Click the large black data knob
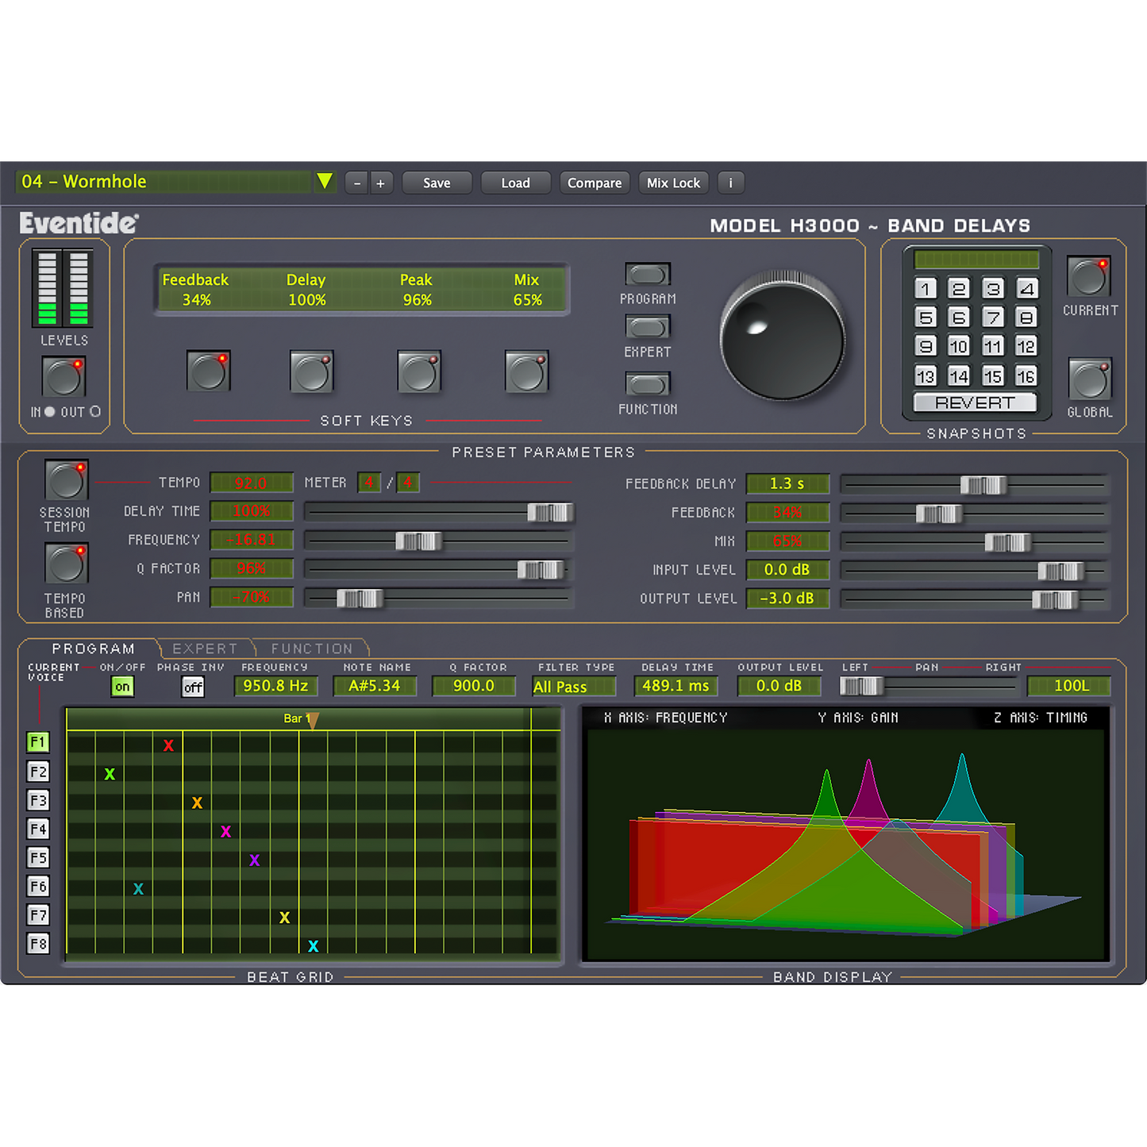1147x1147 pixels. point(782,339)
